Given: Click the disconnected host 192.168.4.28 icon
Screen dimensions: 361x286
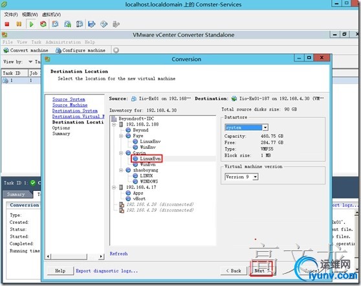Looking at the screenshot, I should (122, 204).
